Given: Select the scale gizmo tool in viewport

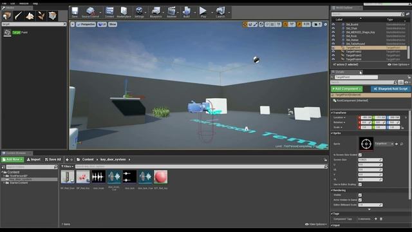Looking at the screenshot, I should (x=256, y=24).
